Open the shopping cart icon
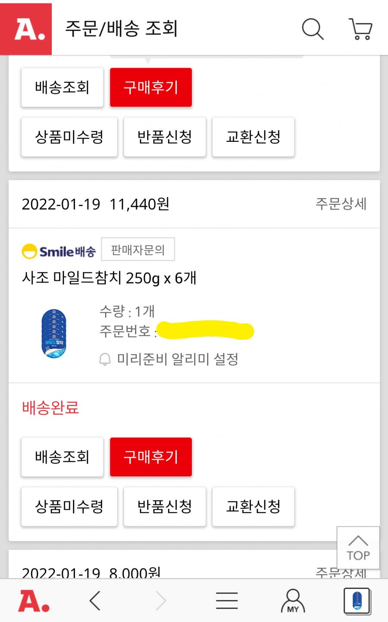The height and width of the screenshot is (622, 388). [360, 29]
